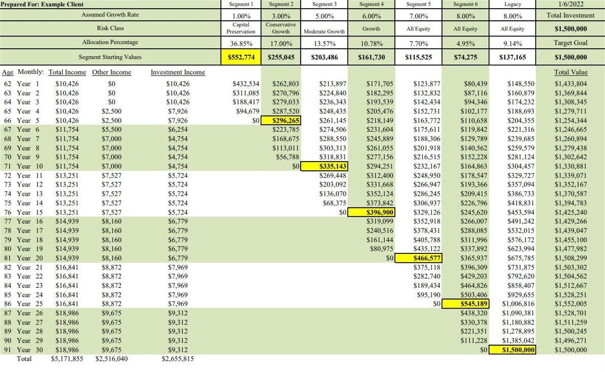The height and width of the screenshot is (372, 605).
Task: Select the Target Goal label
Action: pyautogui.click(x=571, y=43)
